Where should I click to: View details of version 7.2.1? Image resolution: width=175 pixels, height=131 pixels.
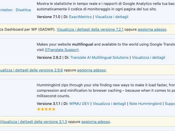pyautogui.click(x=90, y=29)
